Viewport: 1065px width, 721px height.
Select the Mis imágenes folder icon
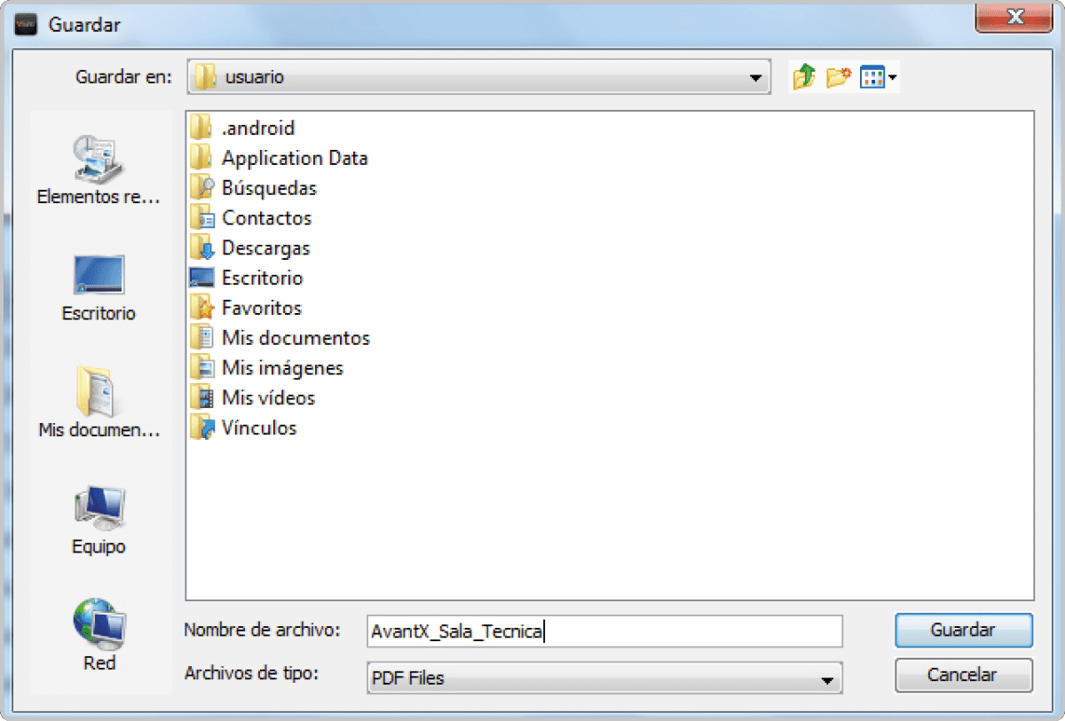[201, 368]
